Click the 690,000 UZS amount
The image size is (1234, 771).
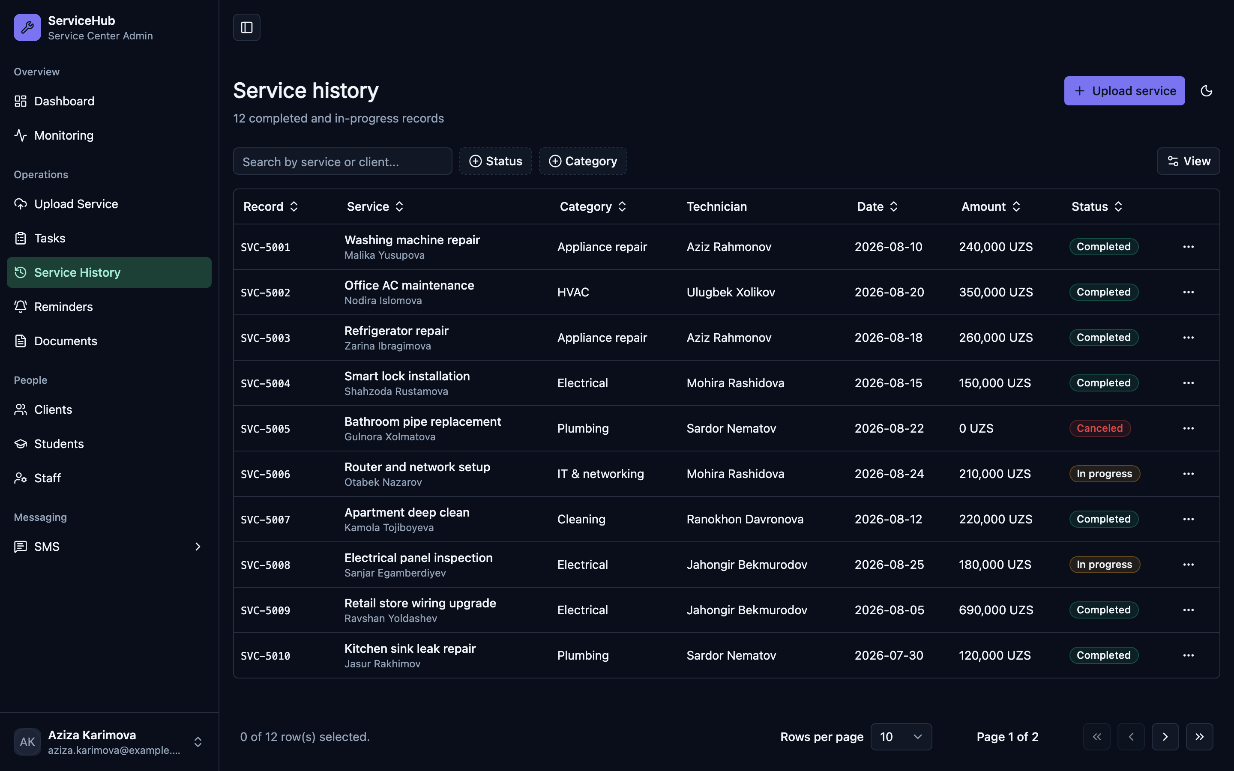[996, 610]
